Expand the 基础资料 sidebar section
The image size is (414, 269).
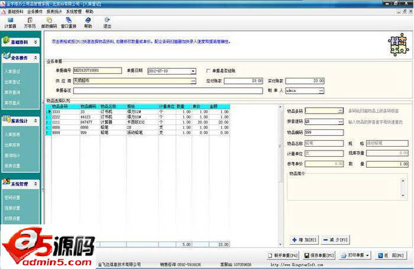coord(36,42)
